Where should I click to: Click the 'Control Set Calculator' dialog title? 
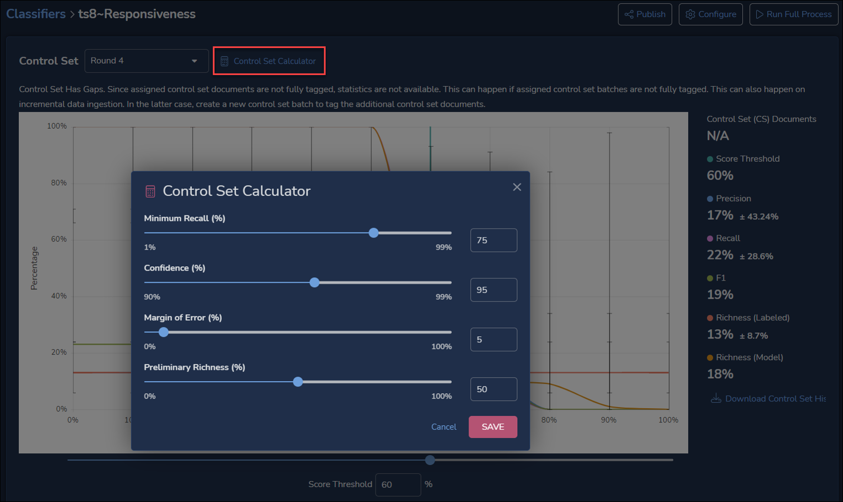[x=237, y=191]
